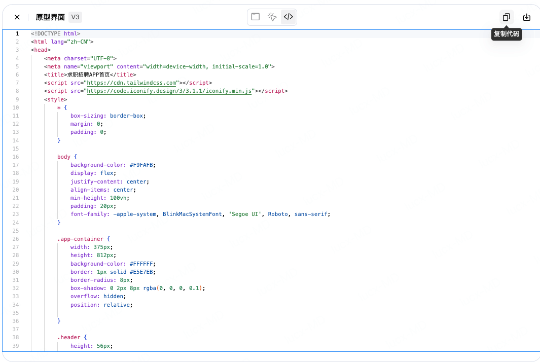The height and width of the screenshot is (362, 540).
Task: Click the display: flex line
Action: click(93, 173)
